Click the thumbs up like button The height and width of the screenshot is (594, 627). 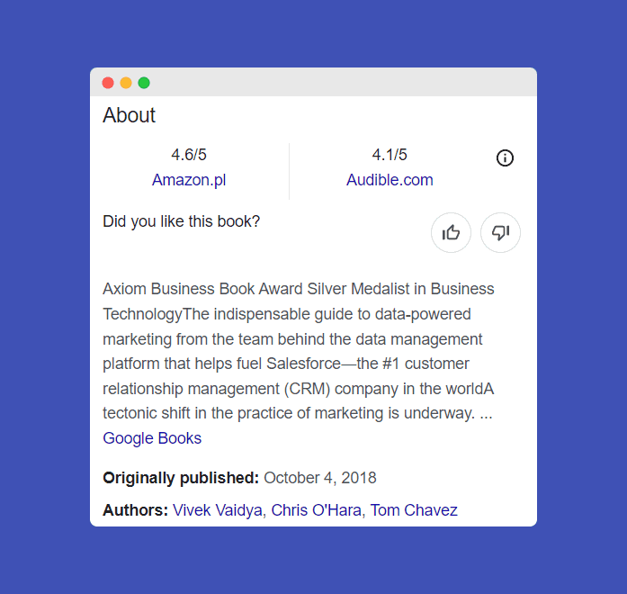point(451,233)
